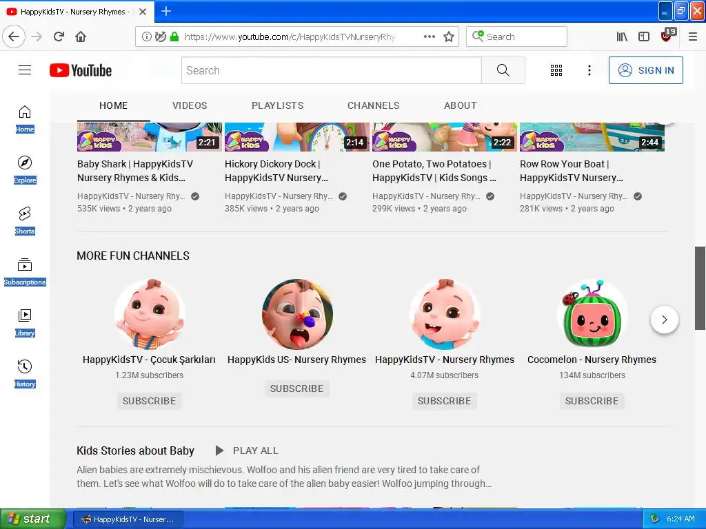Open Baby Shark video title
This screenshot has height=529, width=706.
pyautogui.click(x=135, y=171)
